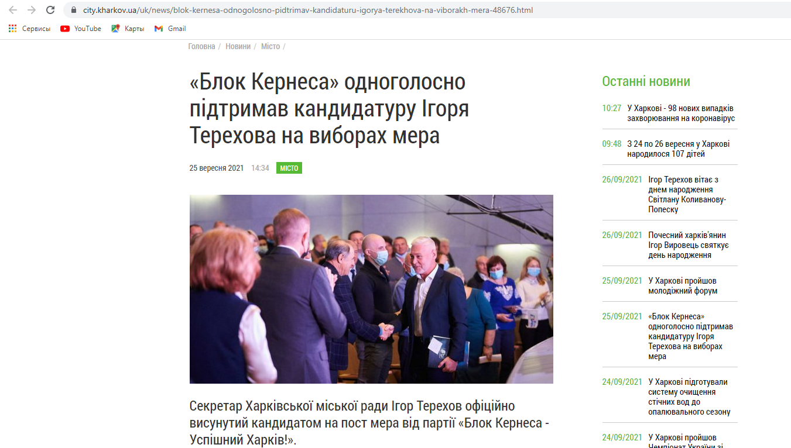Open the Gmail bookmark

coord(170,28)
